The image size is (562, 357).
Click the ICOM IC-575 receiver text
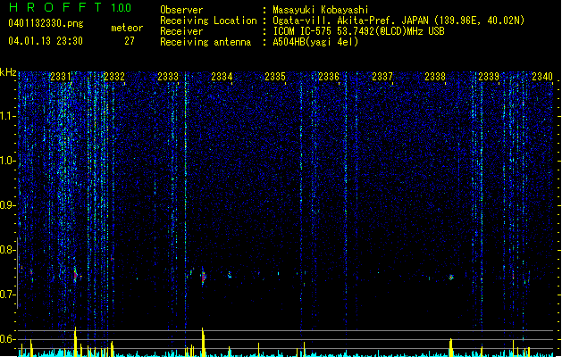(x=359, y=31)
